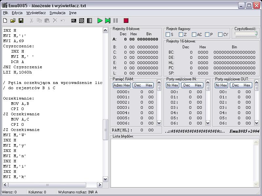Viewport: 262px width, 196px height.
Task: Save the program with the floppy disk icon
Action: pyautogui.click(x=21, y=21)
